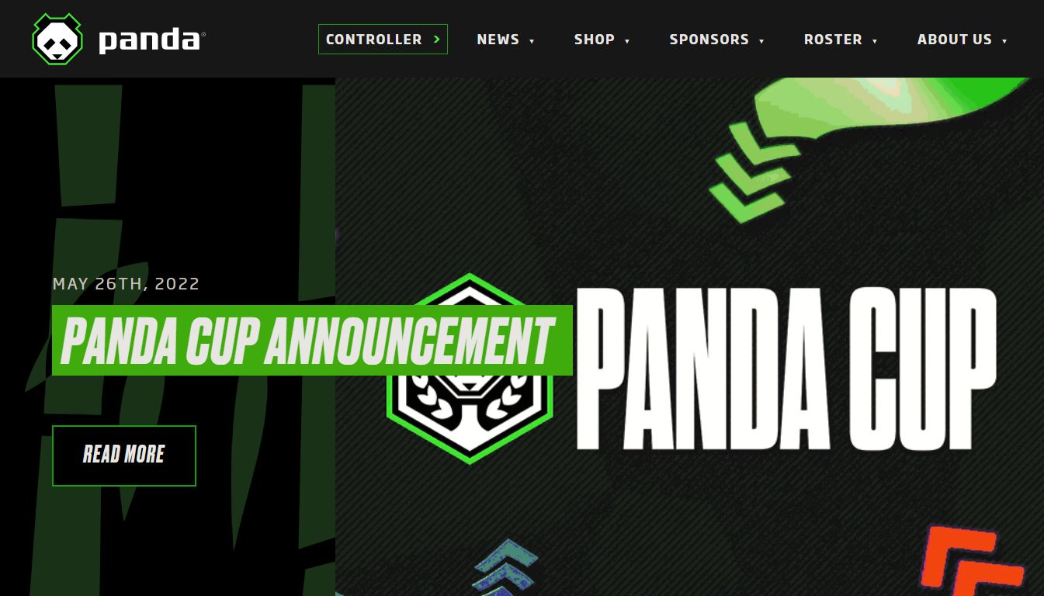Expand the SPONSORS dropdown arrow

pos(761,41)
